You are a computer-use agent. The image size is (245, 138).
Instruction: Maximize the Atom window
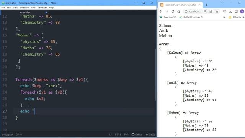click(x=144, y=3)
